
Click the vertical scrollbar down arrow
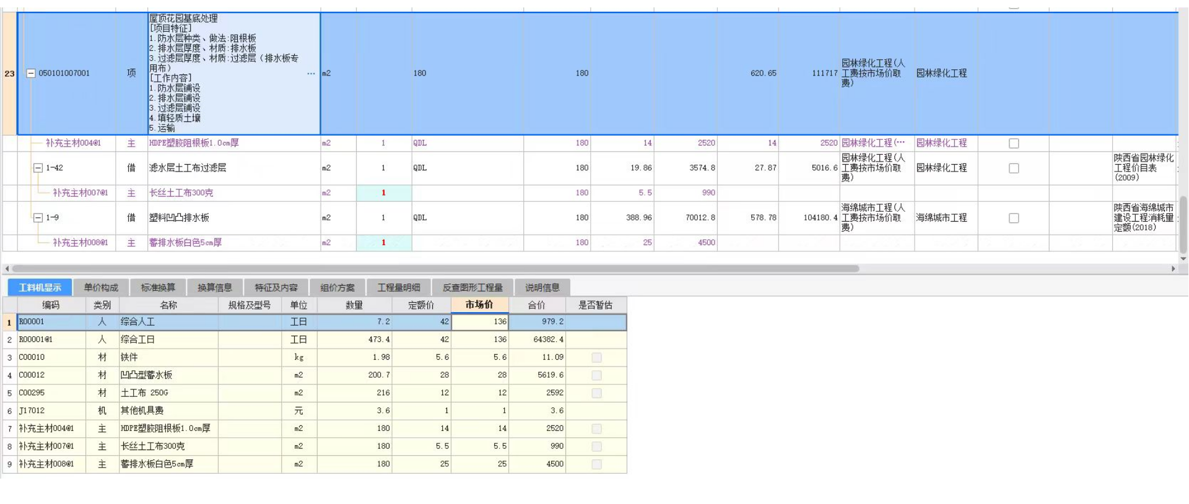pyautogui.click(x=1183, y=259)
